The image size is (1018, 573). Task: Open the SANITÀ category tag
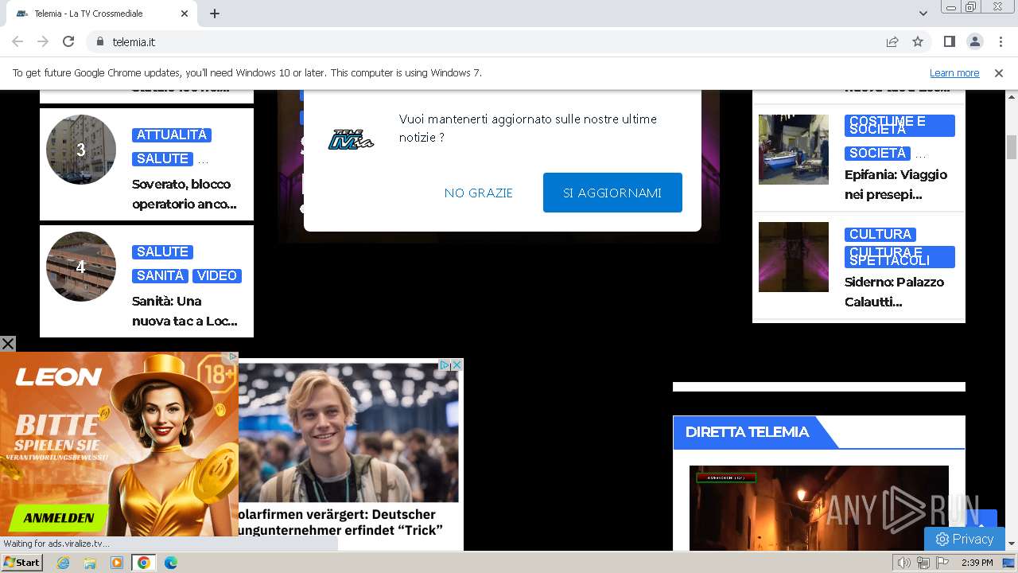point(160,275)
